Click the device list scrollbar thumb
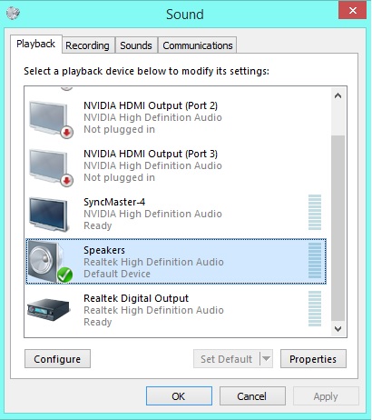The height and width of the screenshot is (420, 372). [338, 228]
